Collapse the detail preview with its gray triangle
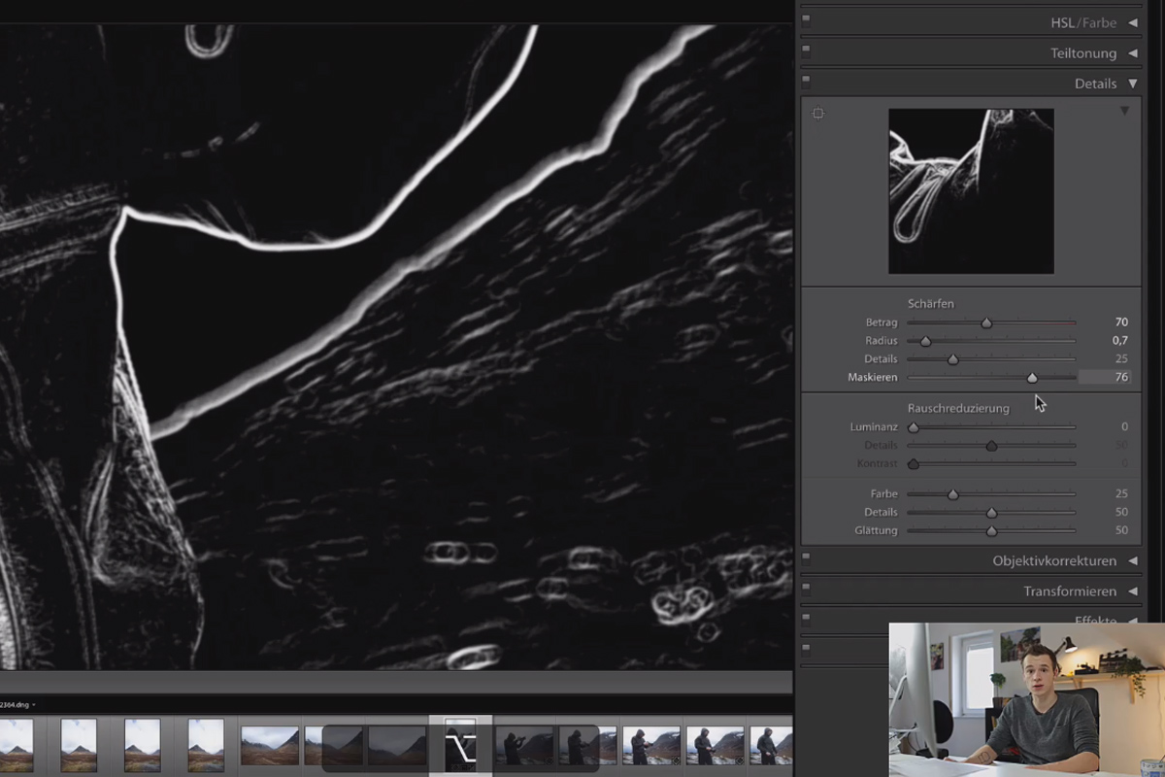The width and height of the screenshot is (1165, 777). click(1124, 112)
